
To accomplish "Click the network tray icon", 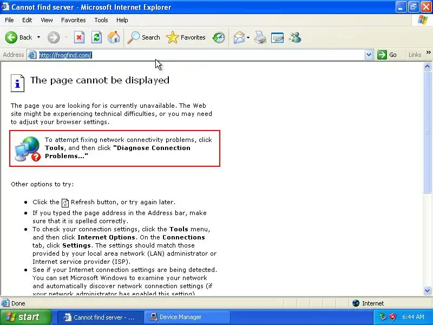I will click(383, 317).
